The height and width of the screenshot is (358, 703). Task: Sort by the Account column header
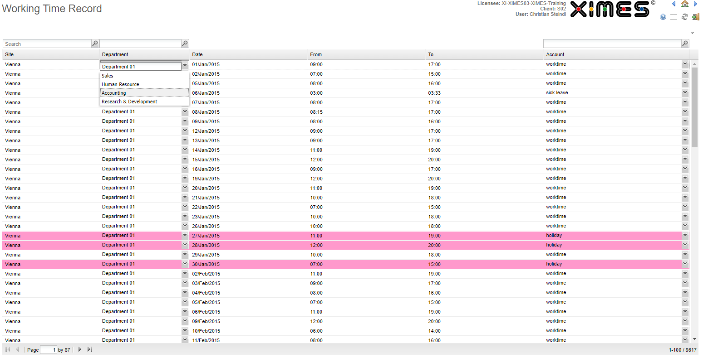tap(616, 54)
